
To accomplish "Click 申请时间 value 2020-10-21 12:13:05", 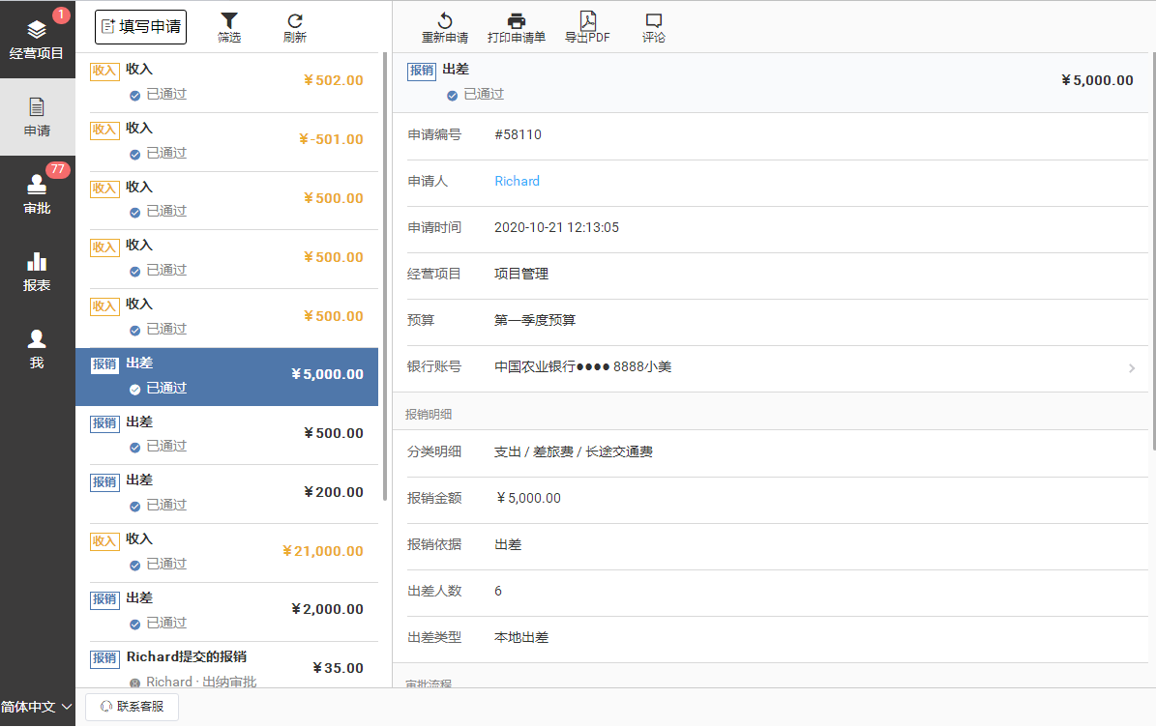I will click(x=556, y=227).
